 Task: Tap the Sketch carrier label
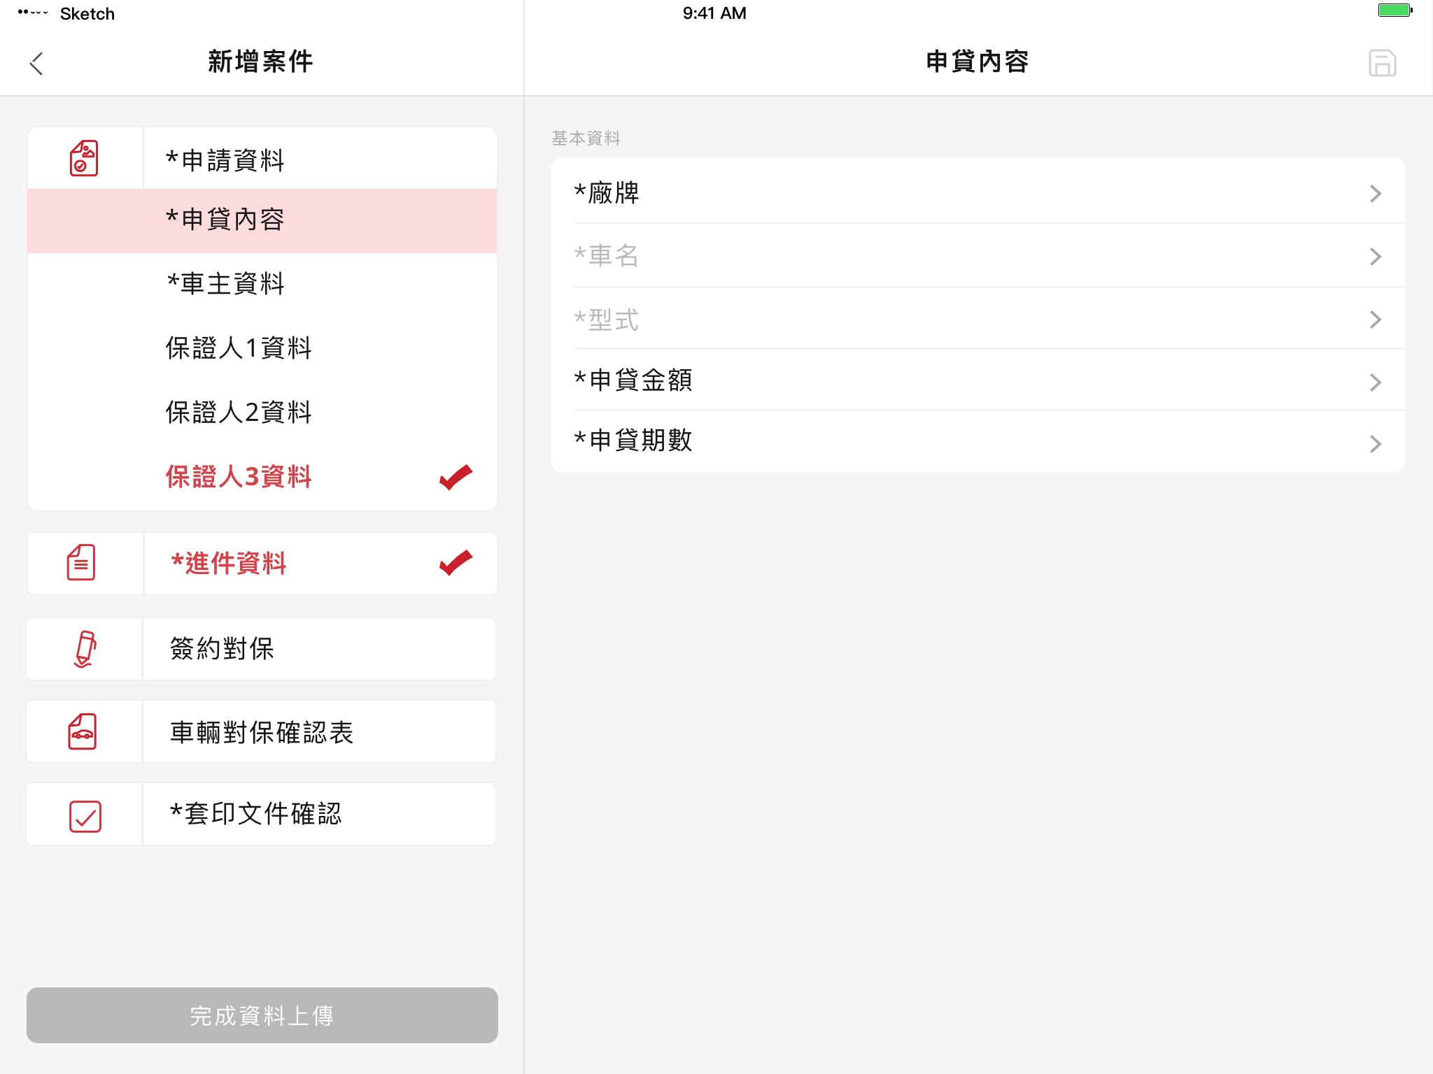87,14
